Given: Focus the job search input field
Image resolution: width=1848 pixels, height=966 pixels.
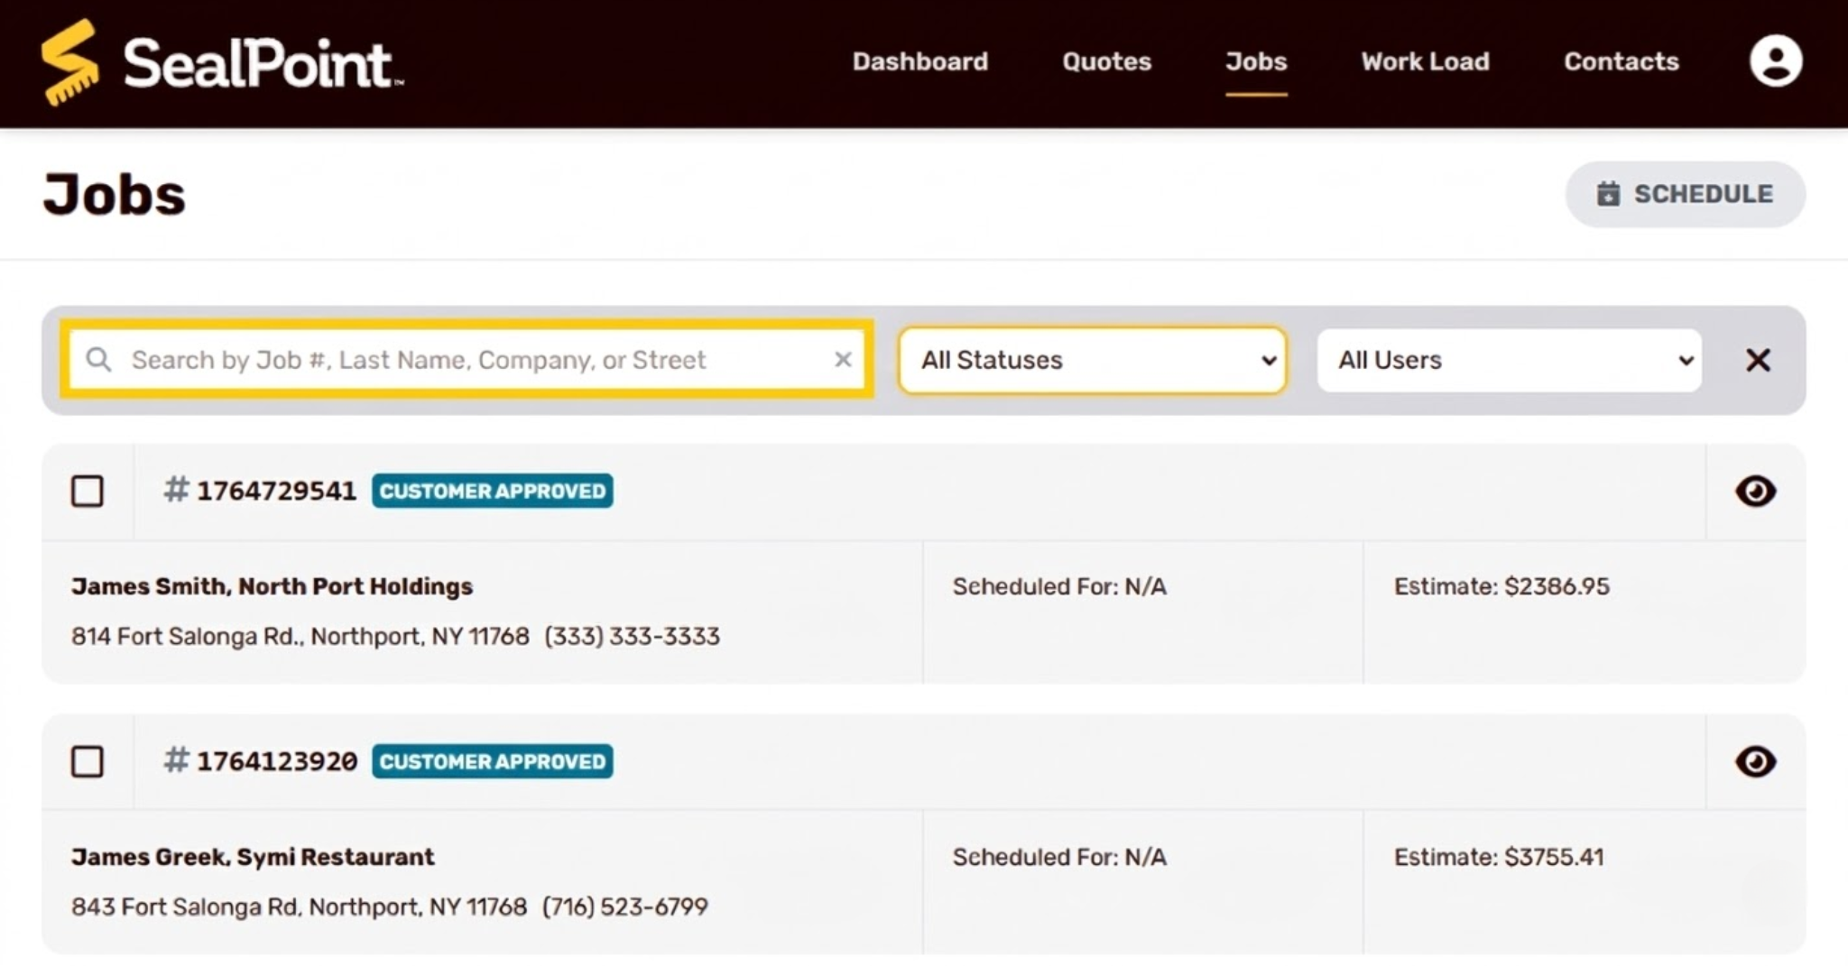Looking at the screenshot, I should [x=467, y=360].
